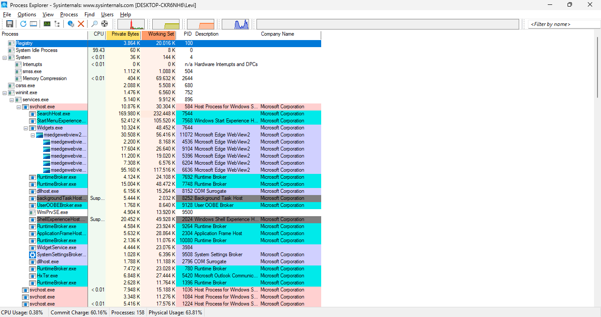Click the red Kill Process icon

[x=81, y=24]
